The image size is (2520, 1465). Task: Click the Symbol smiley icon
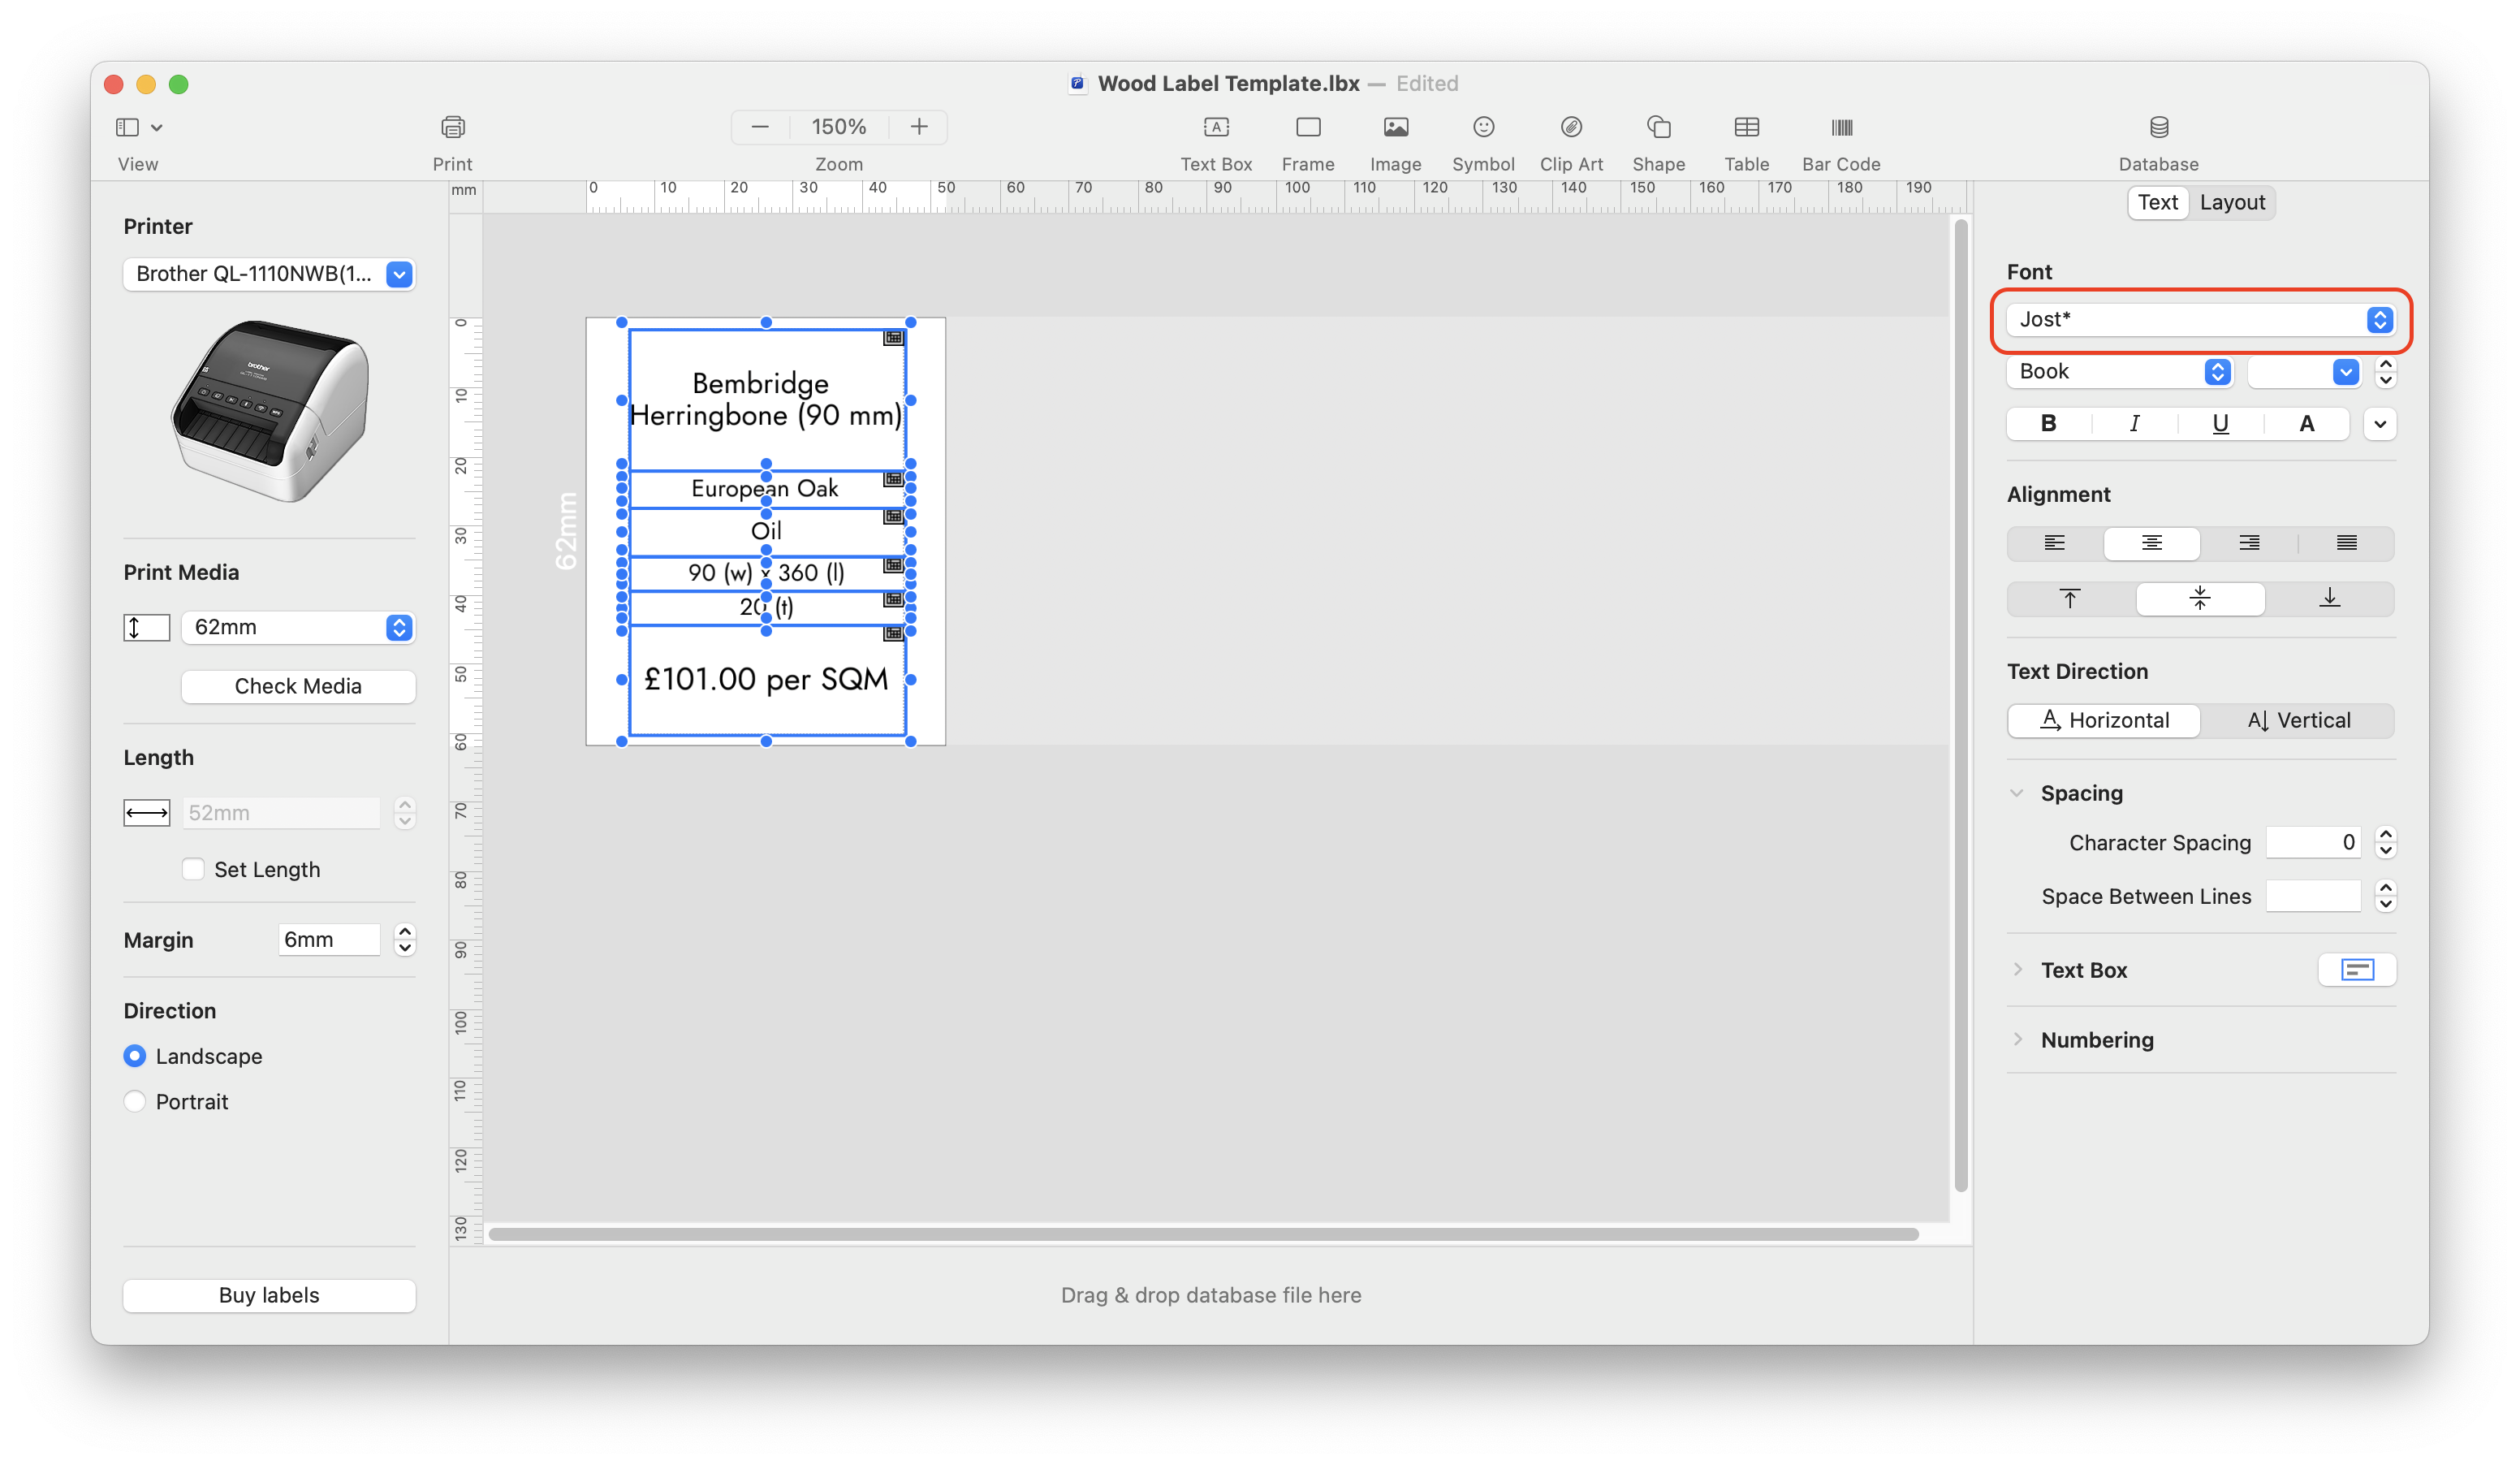(x=1483, y=127)
